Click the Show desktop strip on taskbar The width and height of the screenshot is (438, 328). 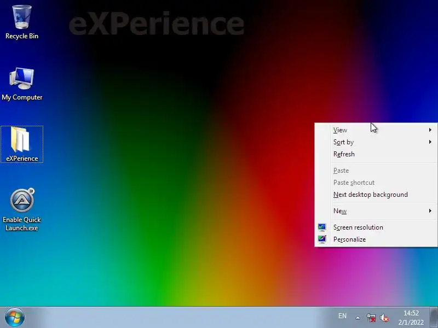[434, 318]
